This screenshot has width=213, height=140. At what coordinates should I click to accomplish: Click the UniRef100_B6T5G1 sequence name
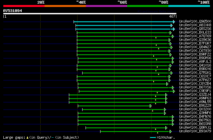coord(195,120)
